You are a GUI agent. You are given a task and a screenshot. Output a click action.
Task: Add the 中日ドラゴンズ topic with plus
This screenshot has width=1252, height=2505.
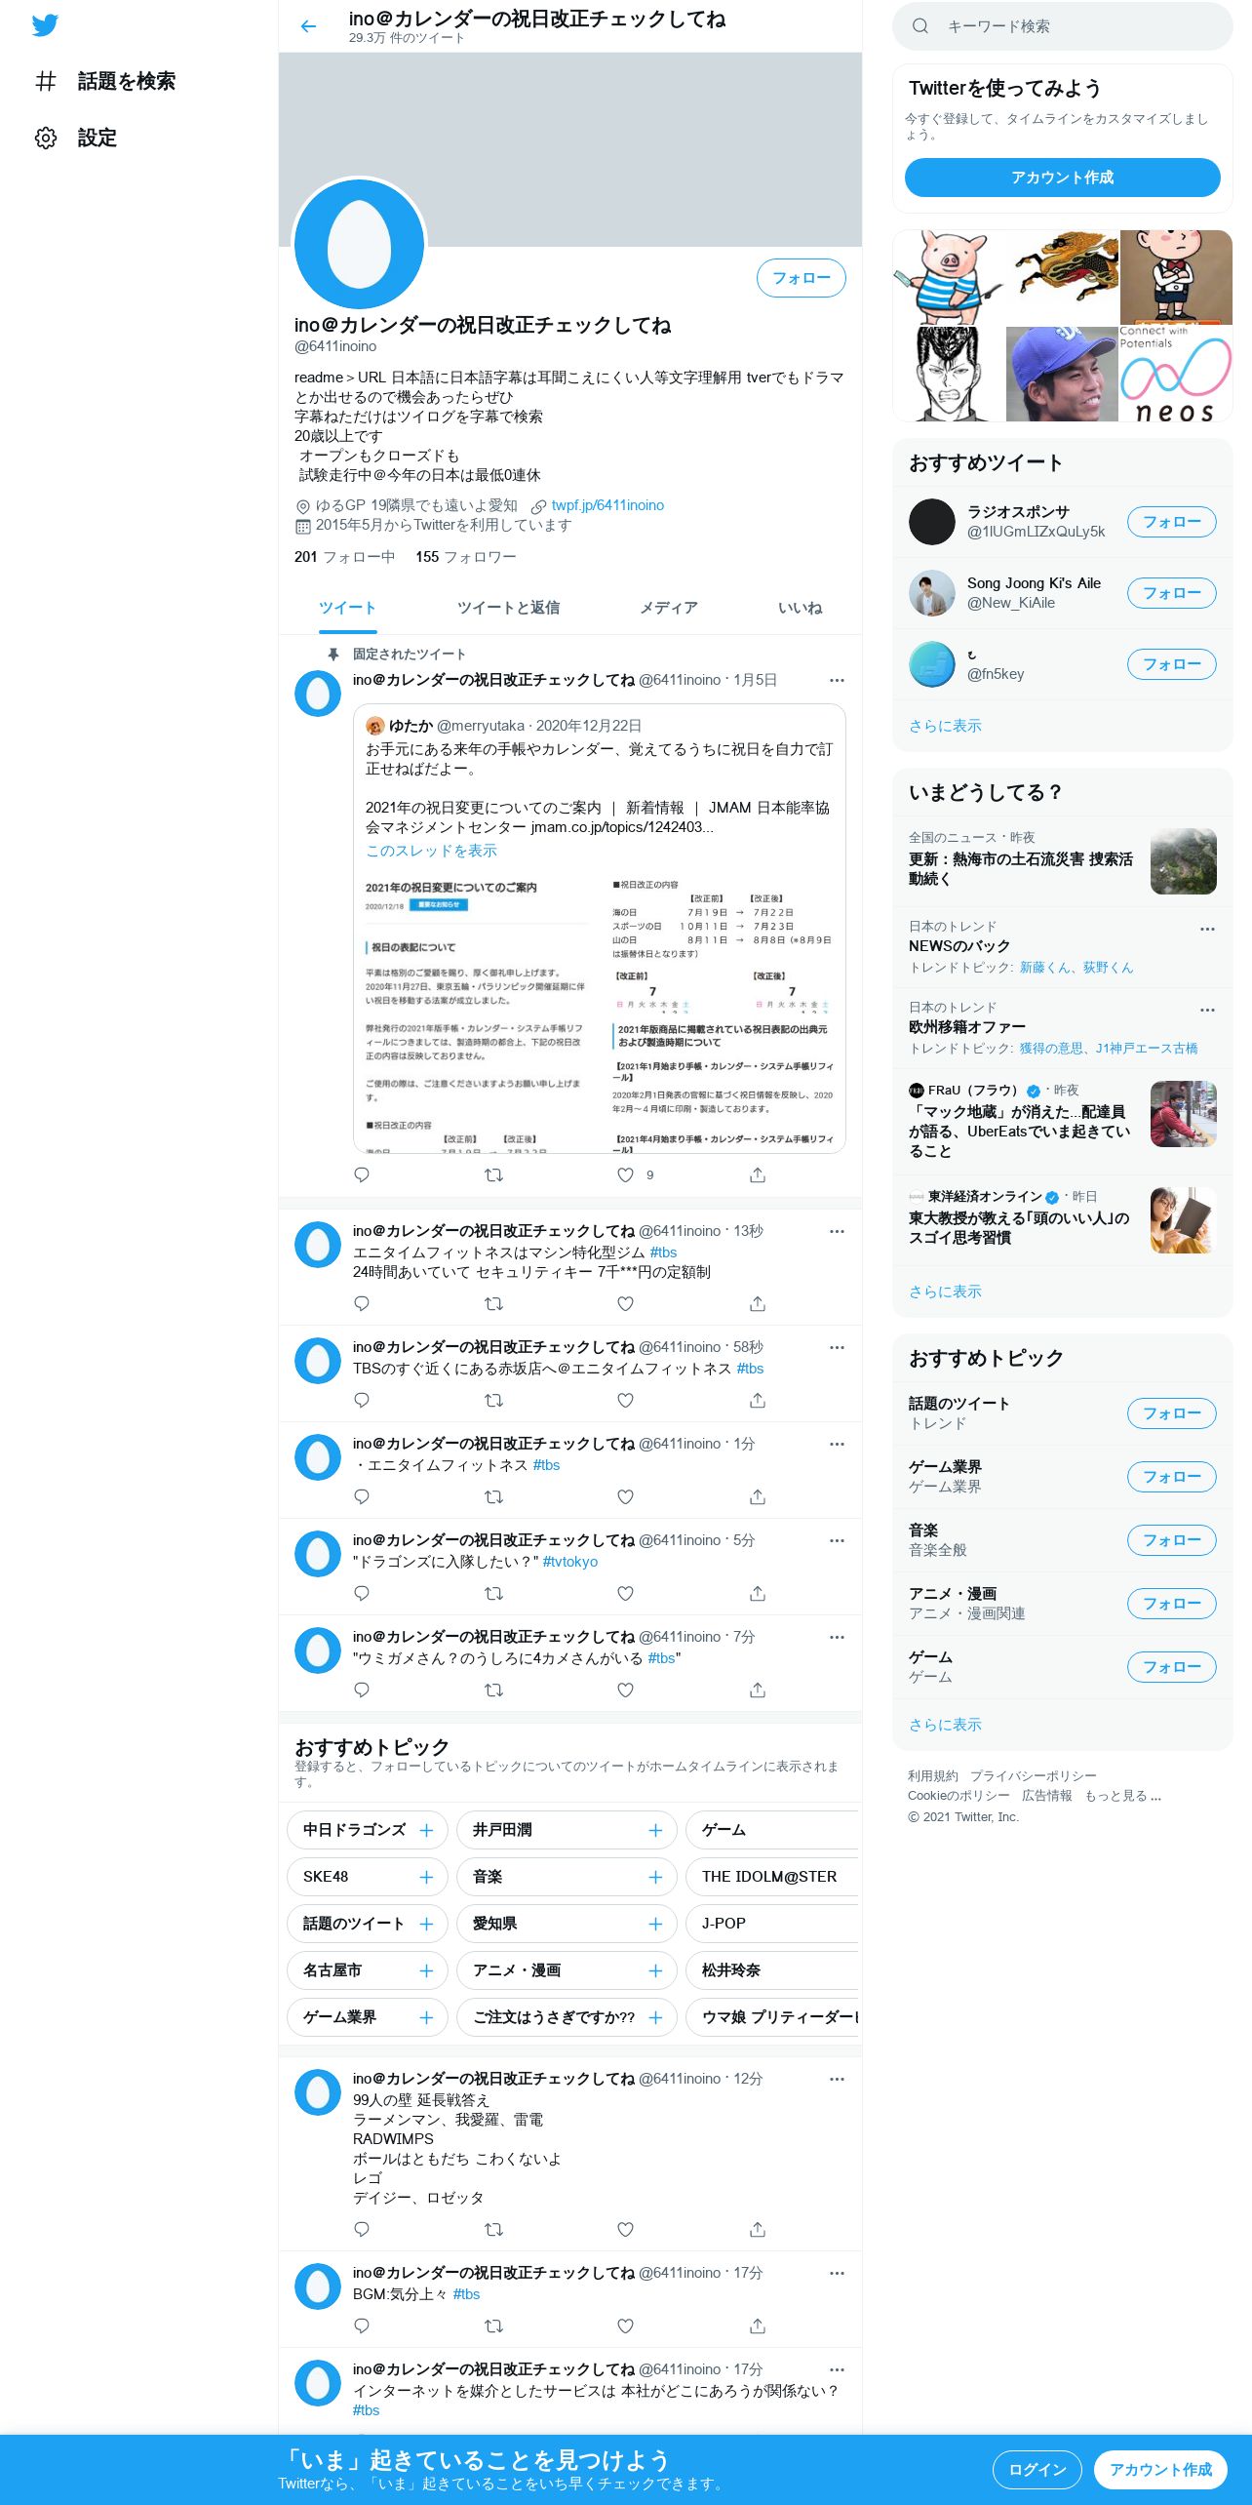426,1830
